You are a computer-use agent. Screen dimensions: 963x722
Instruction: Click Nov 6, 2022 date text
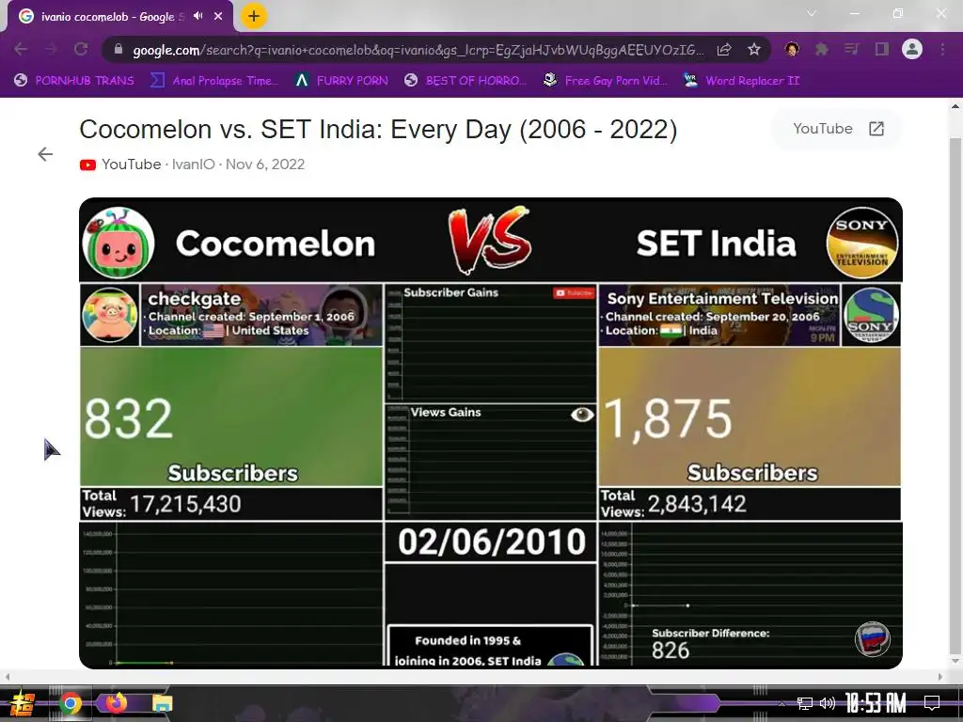[x=265, y=165]
